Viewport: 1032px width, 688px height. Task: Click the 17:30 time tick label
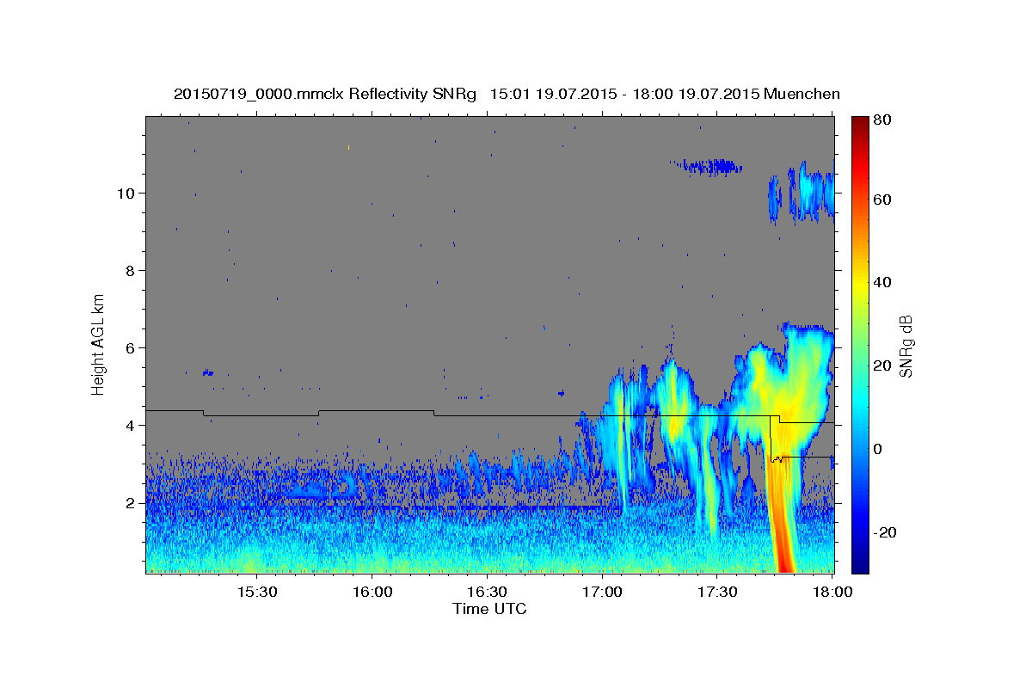click(718, 593)
